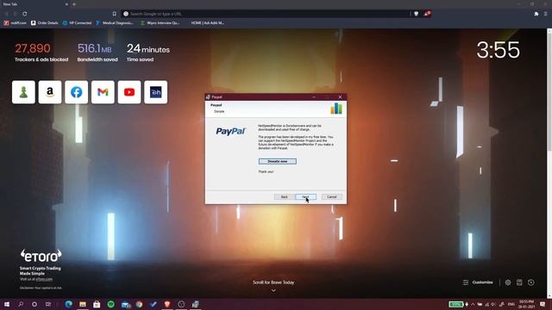The image size is (552, 310).
Task: Open the installer icon on taskbar
Action: [196, 304]
